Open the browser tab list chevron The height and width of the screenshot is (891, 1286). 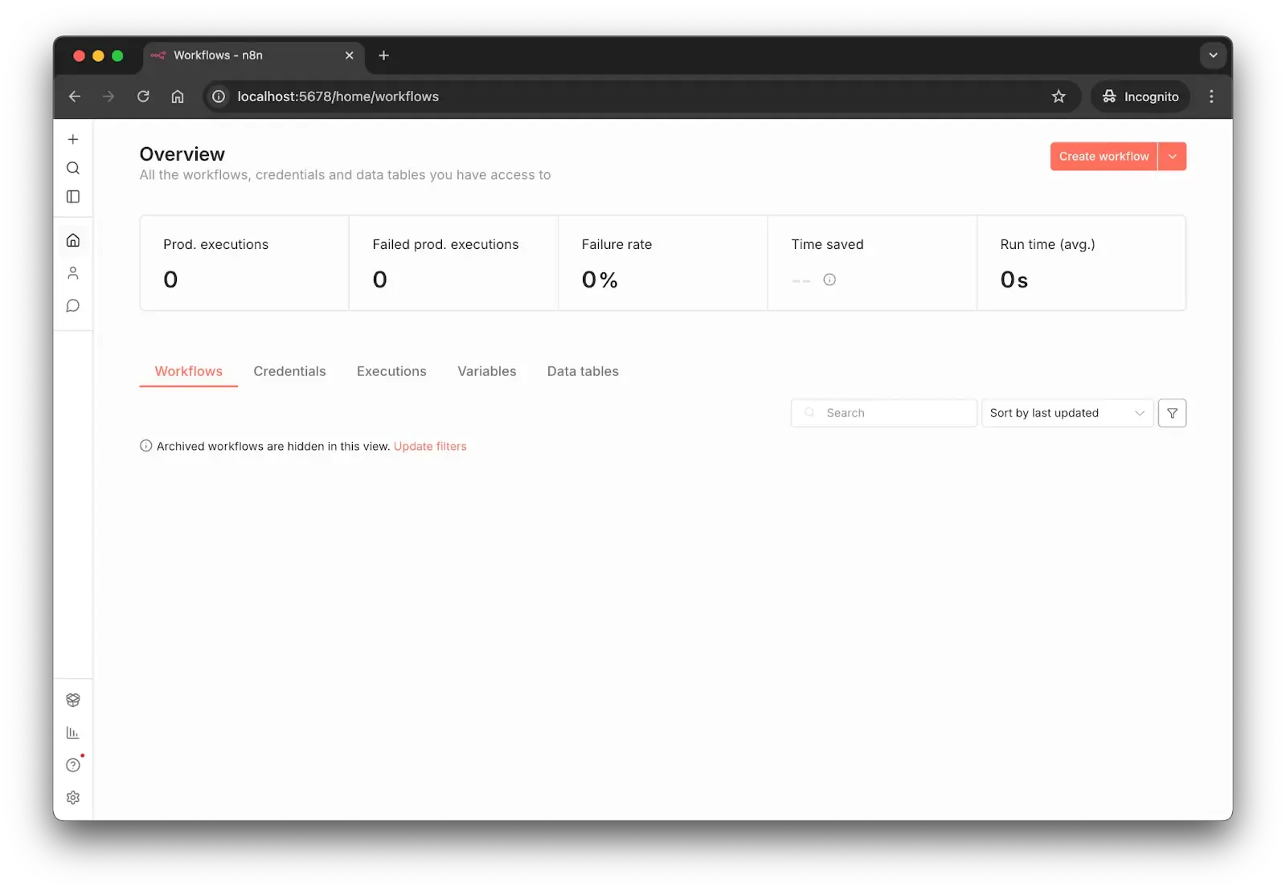[1213, 55]
